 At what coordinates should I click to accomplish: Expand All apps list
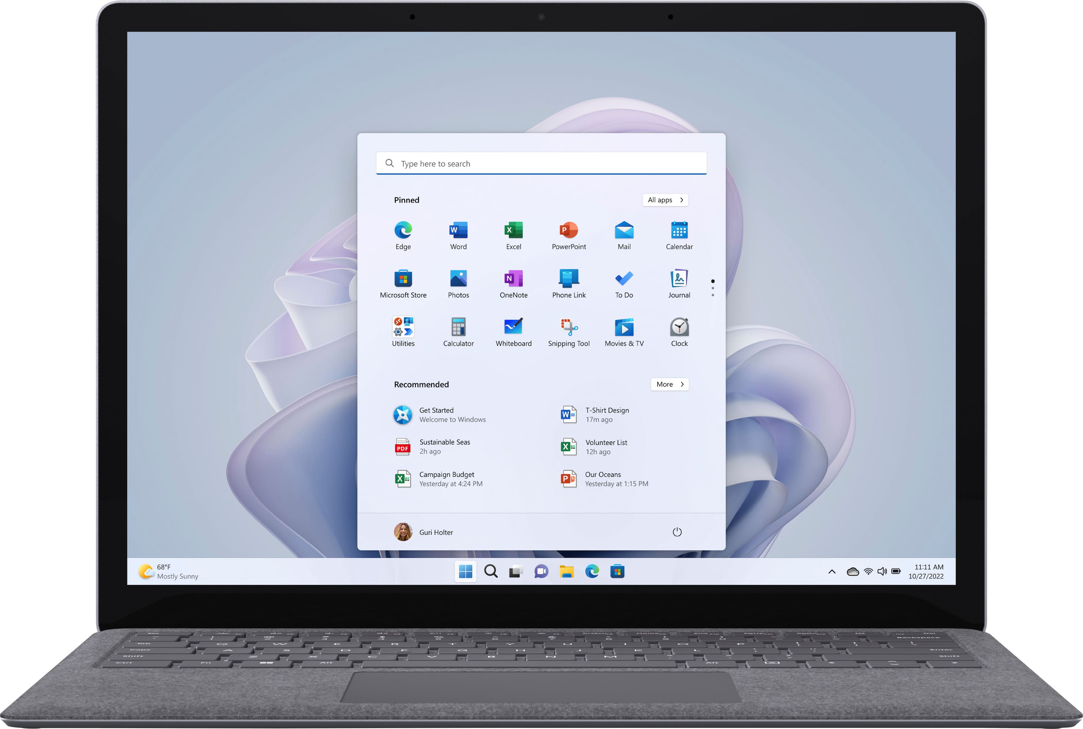(x=666, y=199)
